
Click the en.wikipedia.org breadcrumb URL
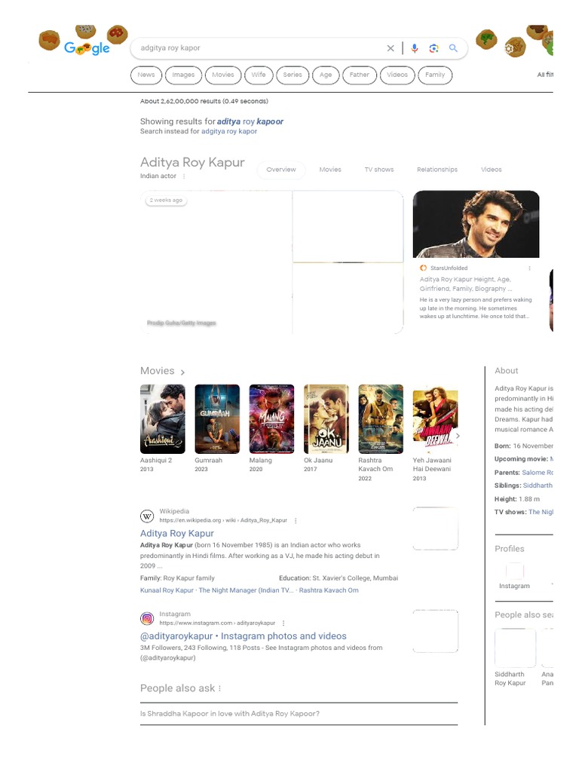[x=223, y=520]
